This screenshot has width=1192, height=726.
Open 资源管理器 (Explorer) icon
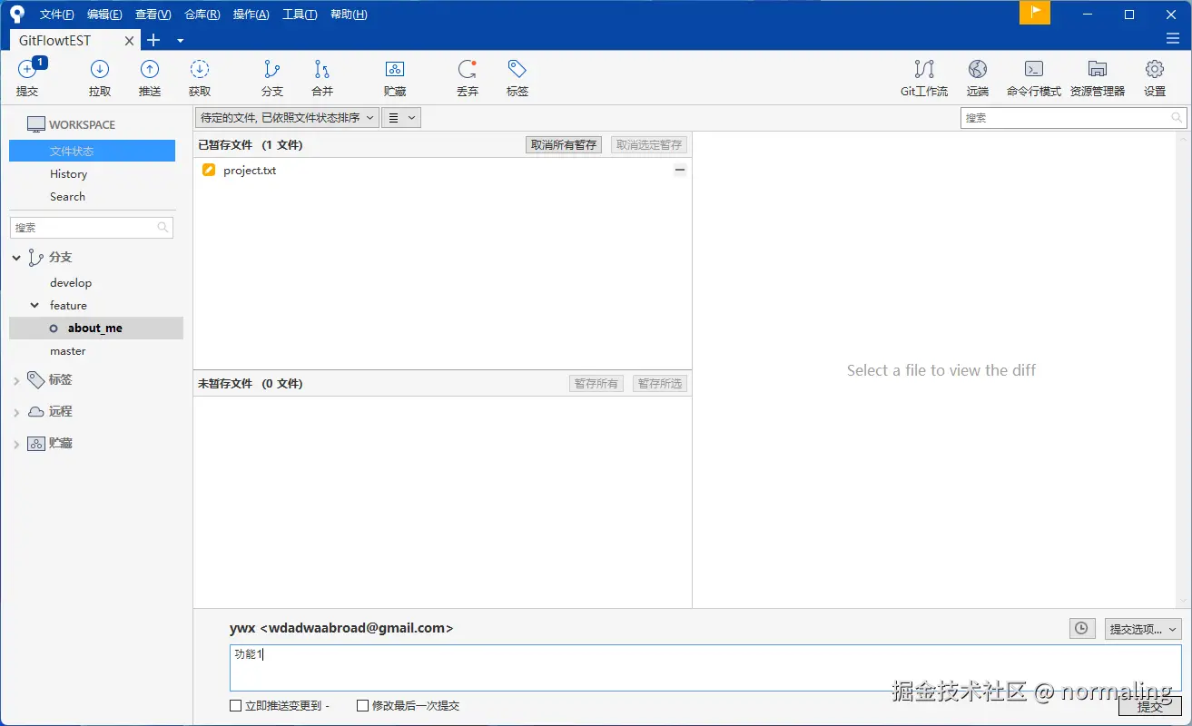1098,70
